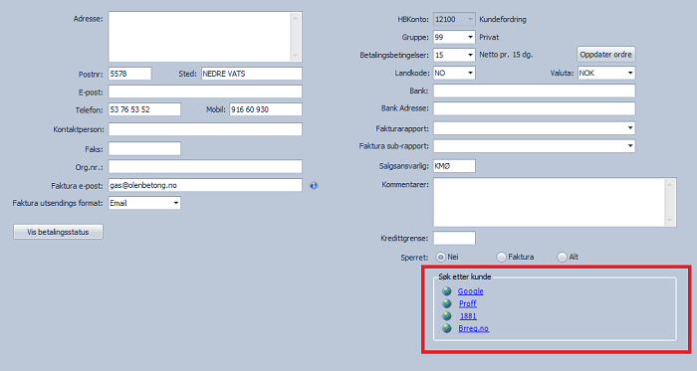Click the Netto pr. 15 dg. text
This screenshot has height=371, width=697.
[506, 55]
